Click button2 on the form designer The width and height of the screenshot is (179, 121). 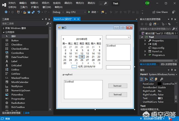point(117,95)
